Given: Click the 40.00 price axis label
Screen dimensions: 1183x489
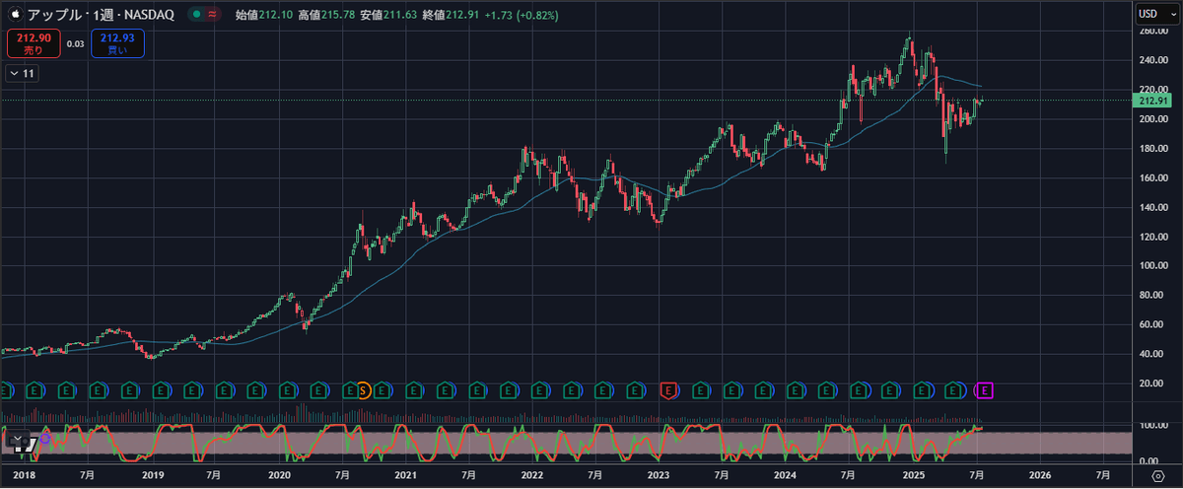Looking at the screenshot, I should click(x=1151, y=354).
